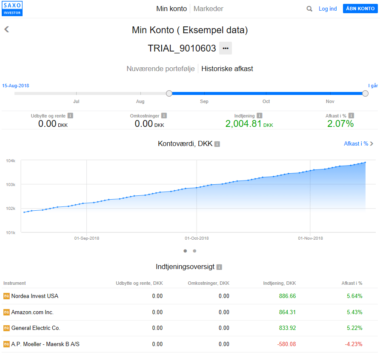This screenshot has width=380, height=358.
Task: Click the I går end date label
Action: click(373, 86)
